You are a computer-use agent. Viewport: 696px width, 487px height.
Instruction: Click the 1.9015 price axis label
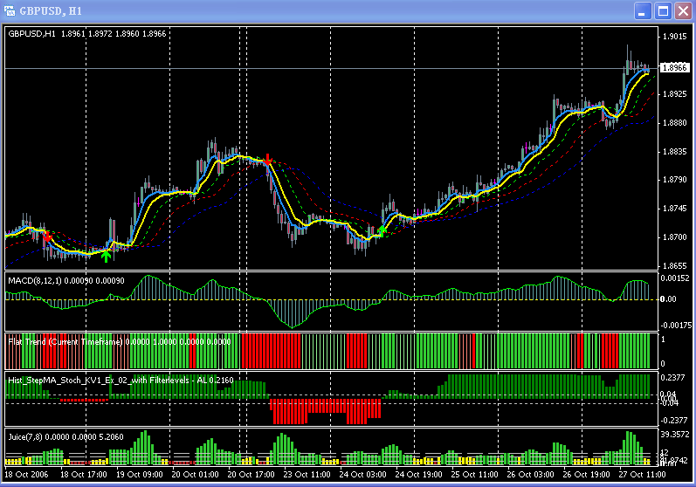coord(674,37)
